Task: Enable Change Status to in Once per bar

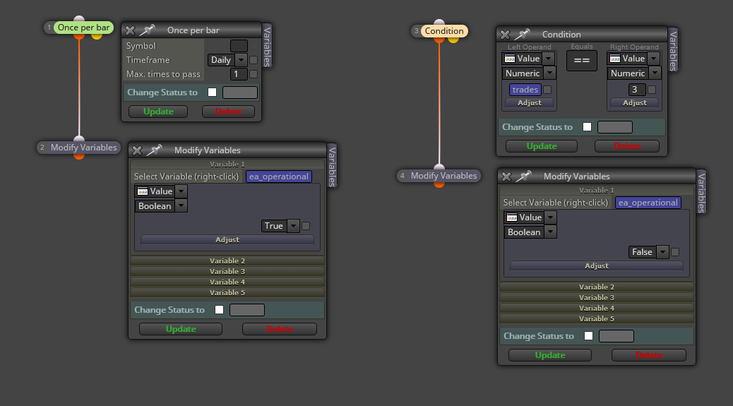Action: click(213, 92)
